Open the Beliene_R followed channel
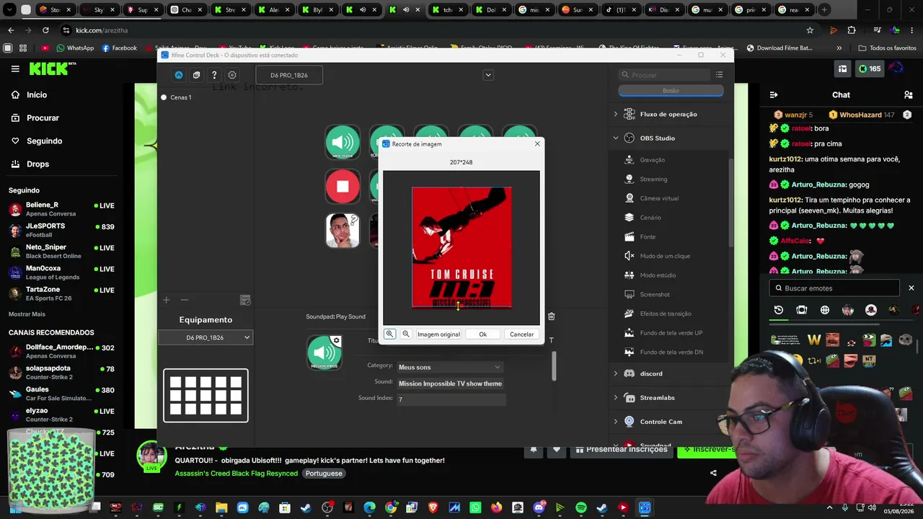The height and width of the screenshot is (519, 923). coord(62,209)
